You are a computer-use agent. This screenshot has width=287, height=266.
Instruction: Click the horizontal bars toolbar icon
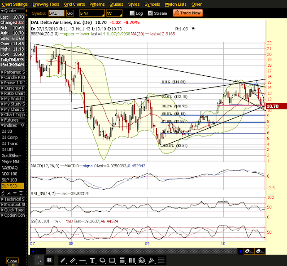tap(161, 260)
